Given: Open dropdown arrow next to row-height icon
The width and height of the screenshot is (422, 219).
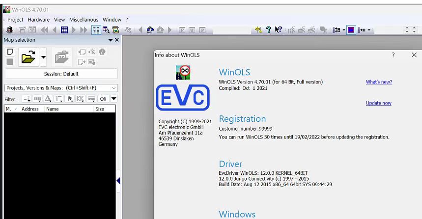Looking at the screenshot, I should (x=369, y=30).
